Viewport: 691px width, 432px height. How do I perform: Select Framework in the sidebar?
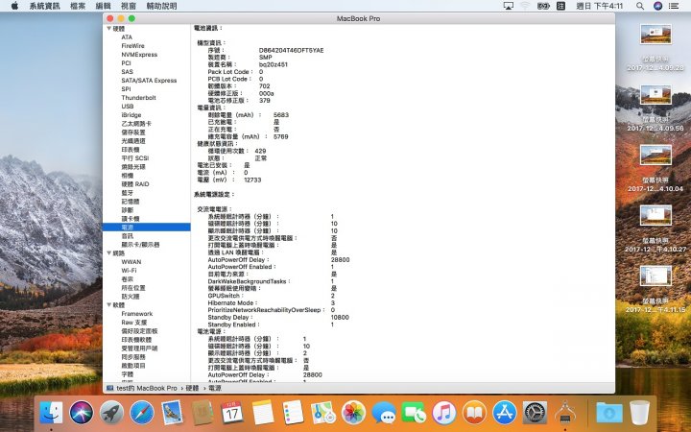click(x=137, y=314)
